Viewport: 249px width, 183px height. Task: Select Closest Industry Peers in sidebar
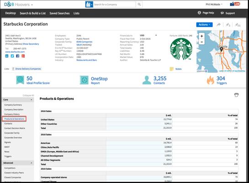[x=14, y=172]
